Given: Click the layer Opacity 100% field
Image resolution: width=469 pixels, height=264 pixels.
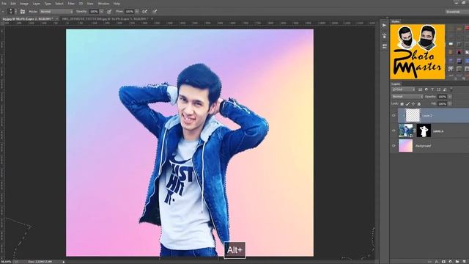Looking at the screenshot, I should [442, 97].
